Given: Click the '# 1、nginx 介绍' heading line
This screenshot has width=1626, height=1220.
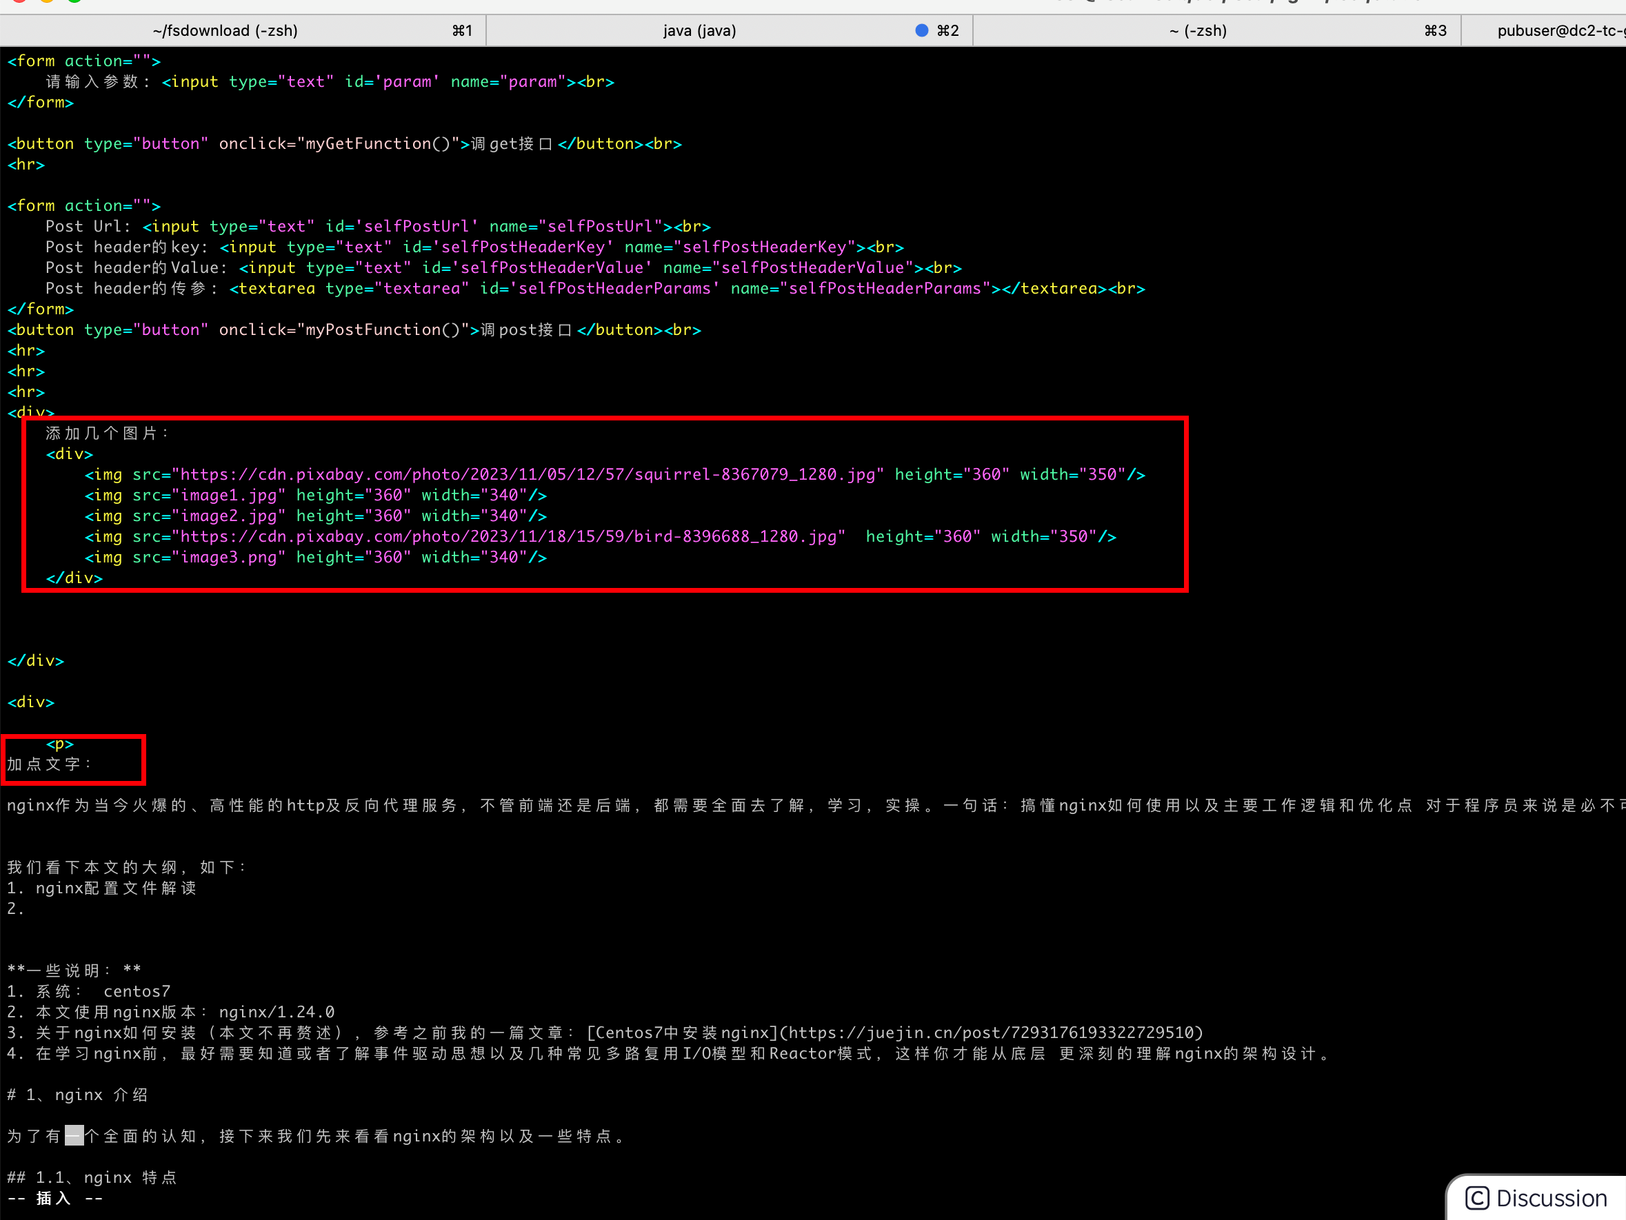Looking at the screenshot, I should click(x=77, y=1095).
